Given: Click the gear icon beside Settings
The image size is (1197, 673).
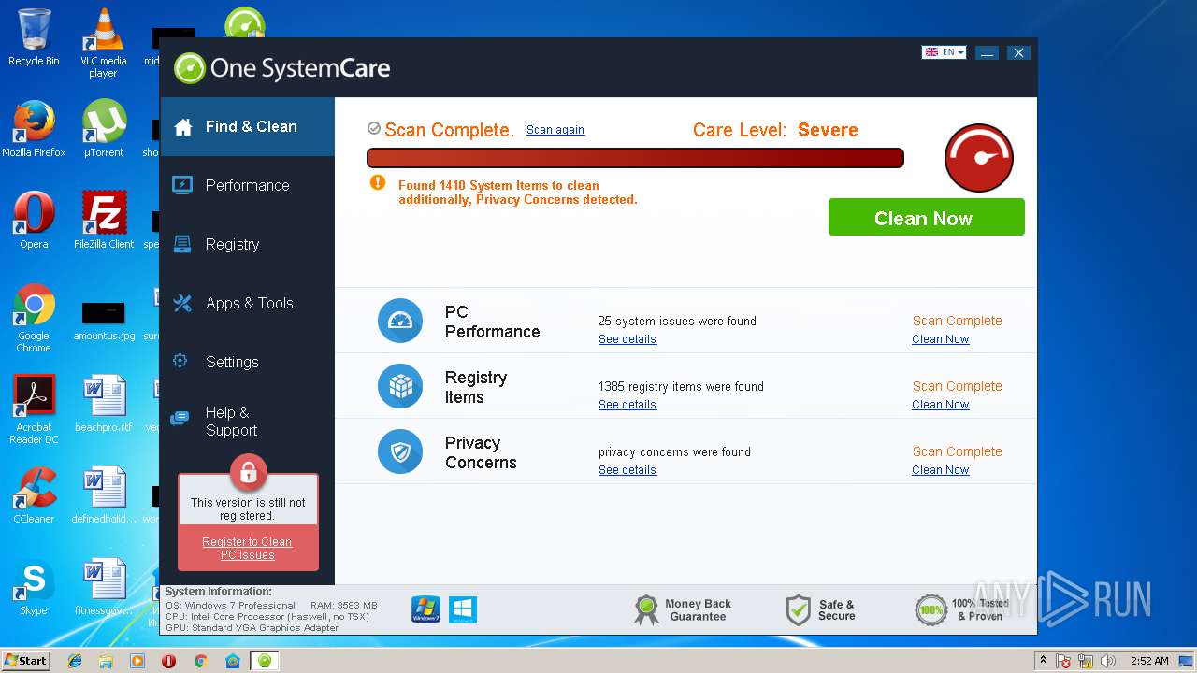Looking at the screenshot, I should [180, 361].
